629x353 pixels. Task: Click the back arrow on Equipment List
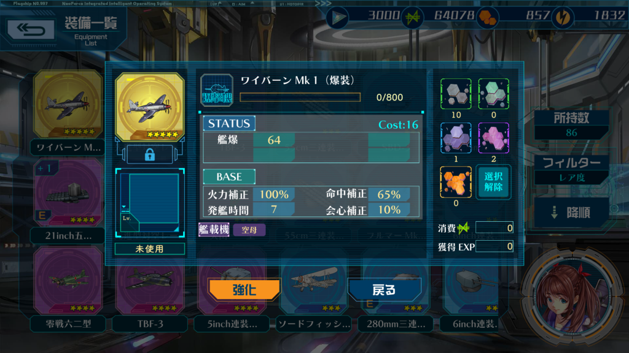tap(31, 29)
